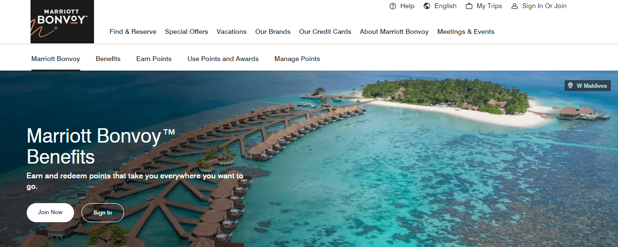The width and height of the screenshot is (618, 247).
Task: Click the Join Now button
Action: pos(51,213)
